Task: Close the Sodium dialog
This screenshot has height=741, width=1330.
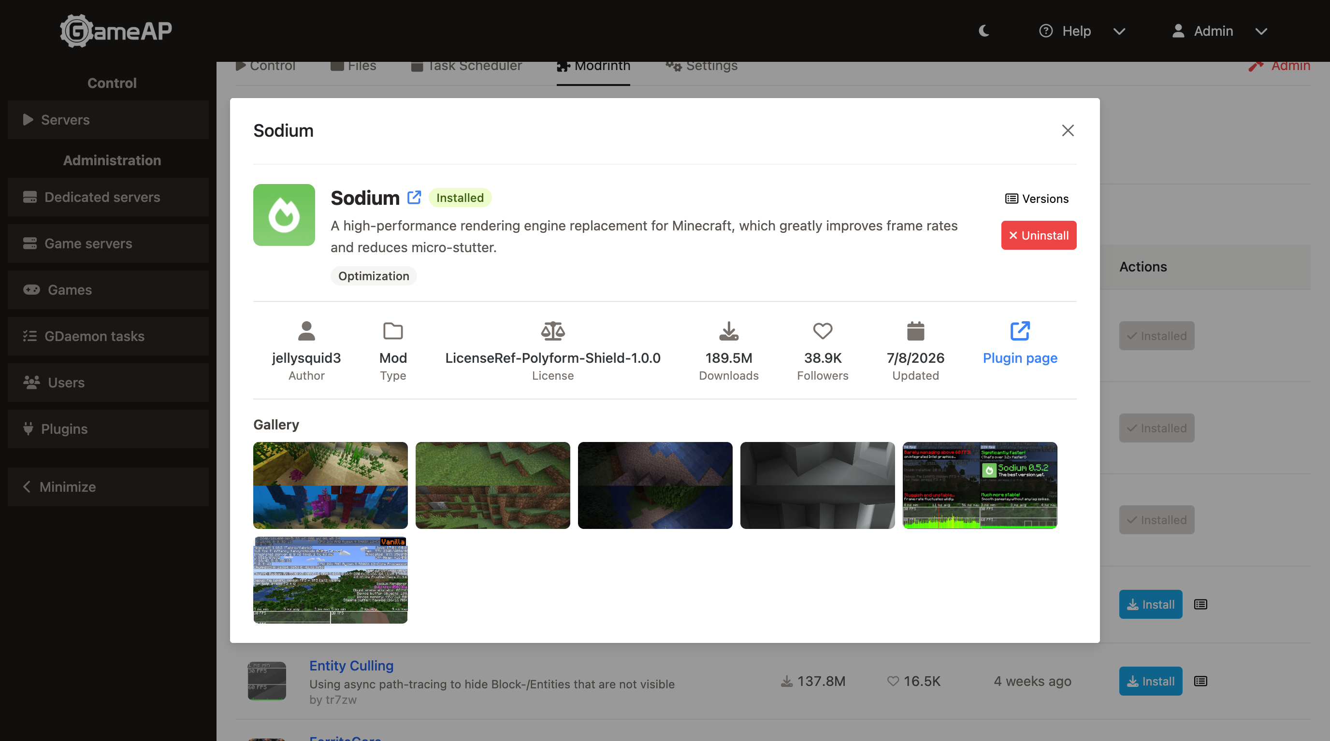Action: [x=1068, y=130]
